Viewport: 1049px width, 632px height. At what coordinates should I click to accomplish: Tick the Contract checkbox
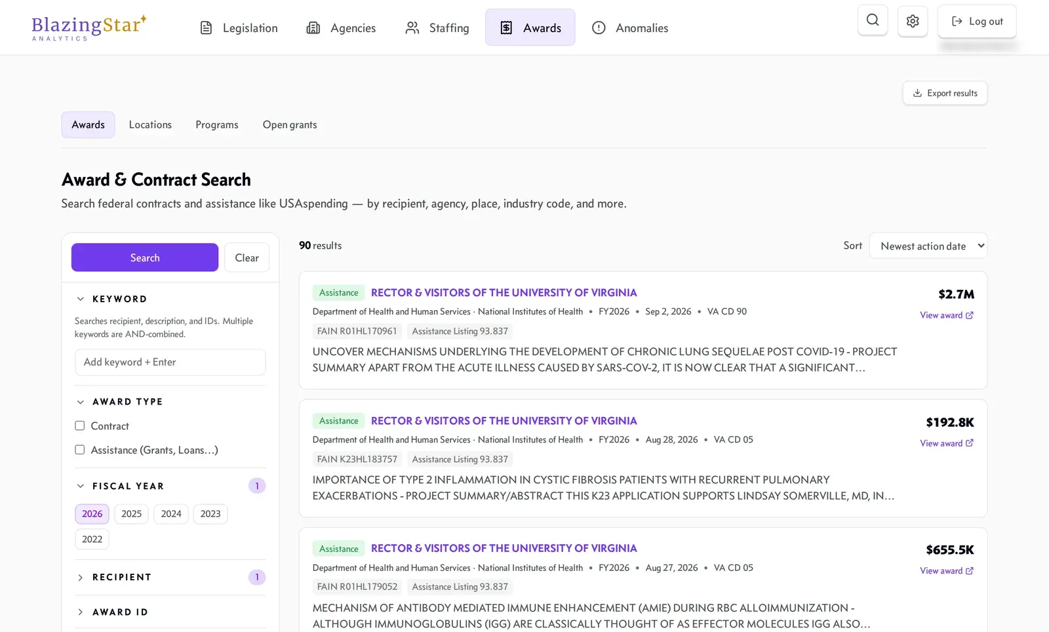80,425
